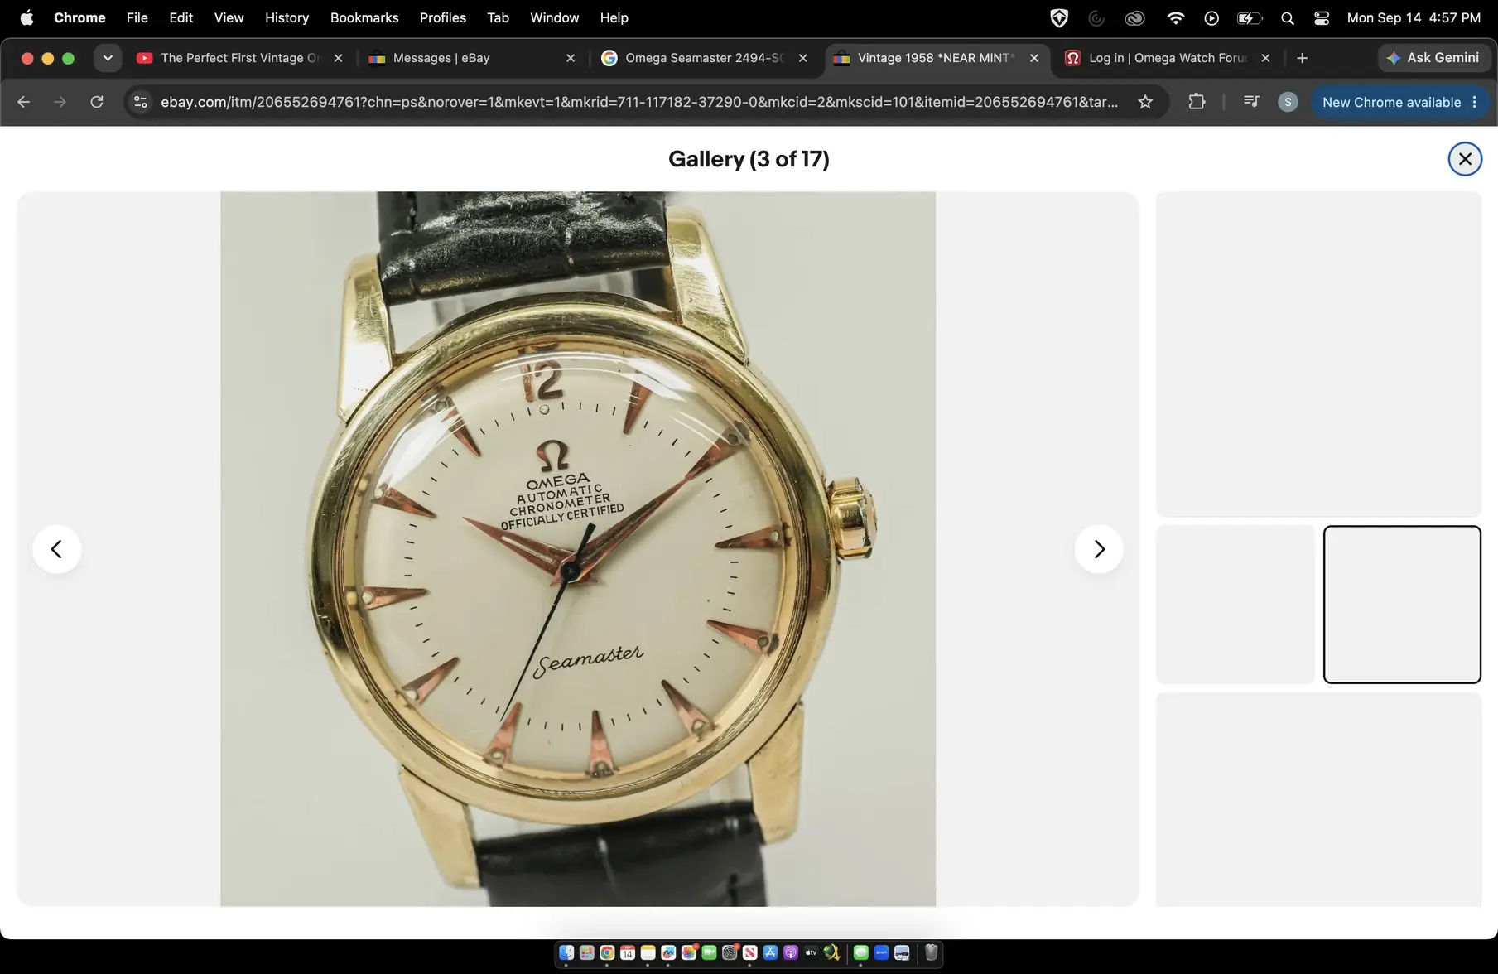Open Wi-Fi status in menu bar
Viewport: 1498px width, 974px height.
(1175, 17)
